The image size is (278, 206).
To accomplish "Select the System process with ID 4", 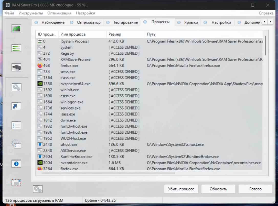I will tap(149, 47).
